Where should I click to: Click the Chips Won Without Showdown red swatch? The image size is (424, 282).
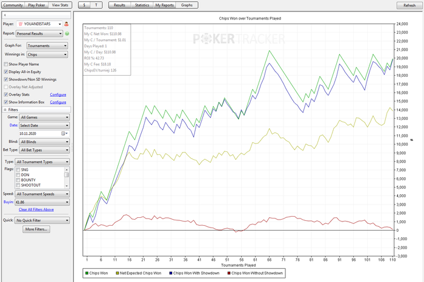(x=229, y=273)
